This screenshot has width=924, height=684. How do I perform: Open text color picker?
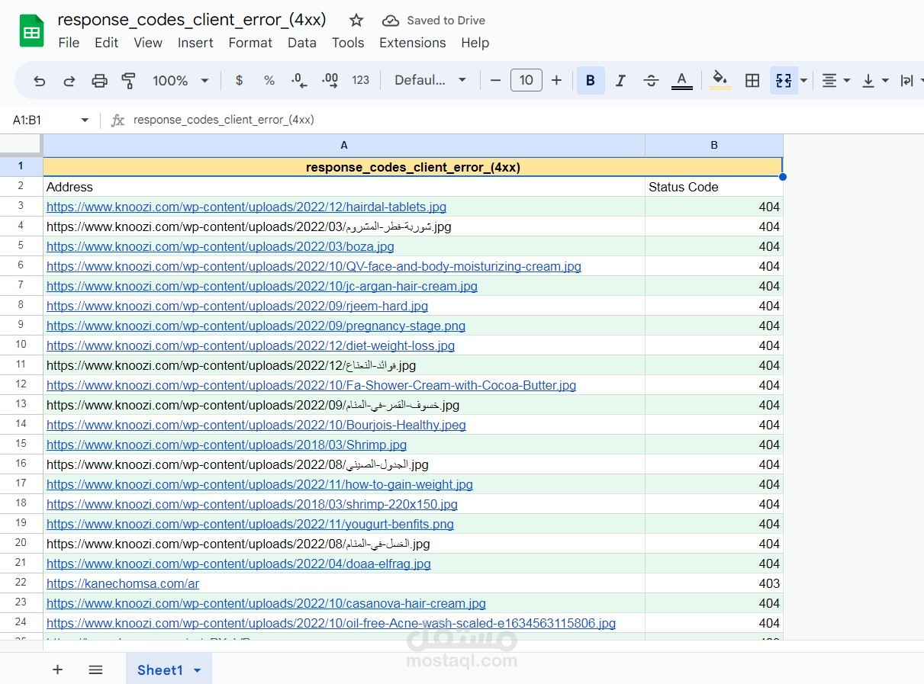(682, 80)
